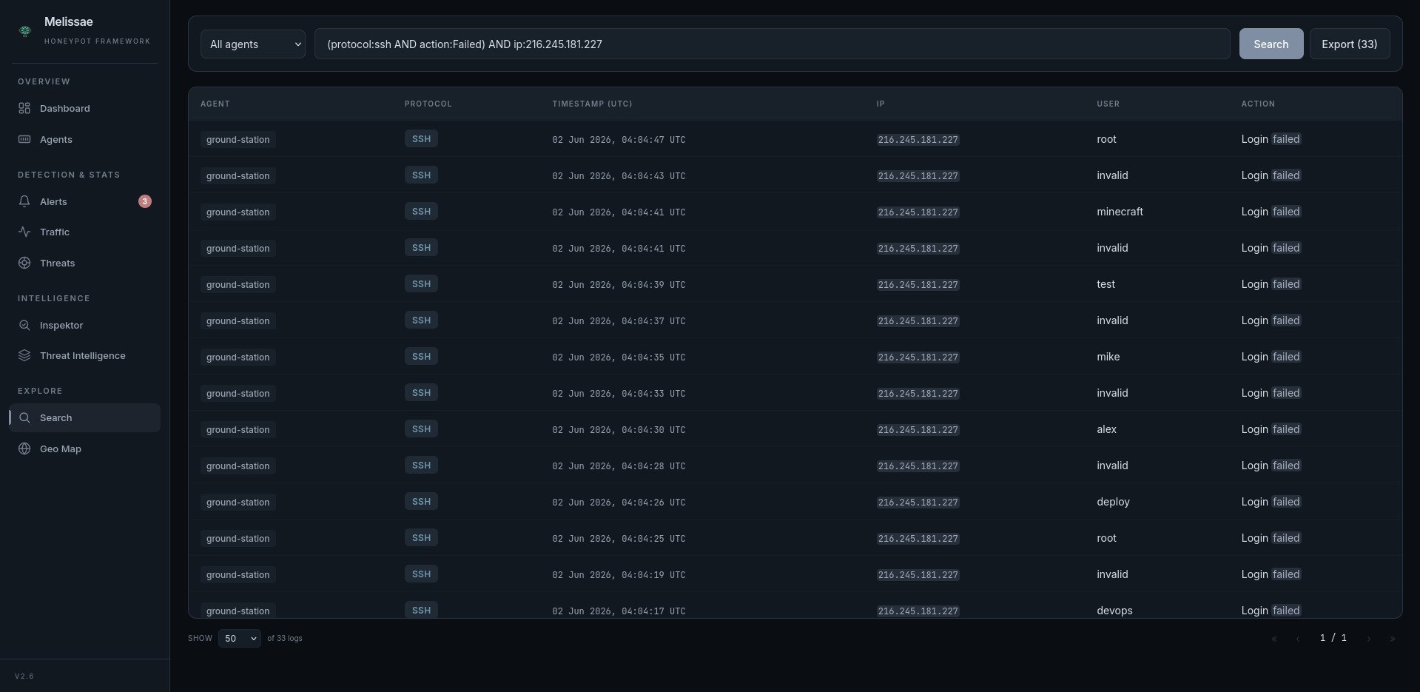This screenshot has height=692, width=1420.
Task: Click the PROTOCOL column header
Action: tap(428, 104)
